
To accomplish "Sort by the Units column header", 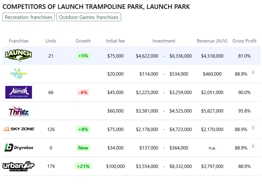I will pos(51,41).
